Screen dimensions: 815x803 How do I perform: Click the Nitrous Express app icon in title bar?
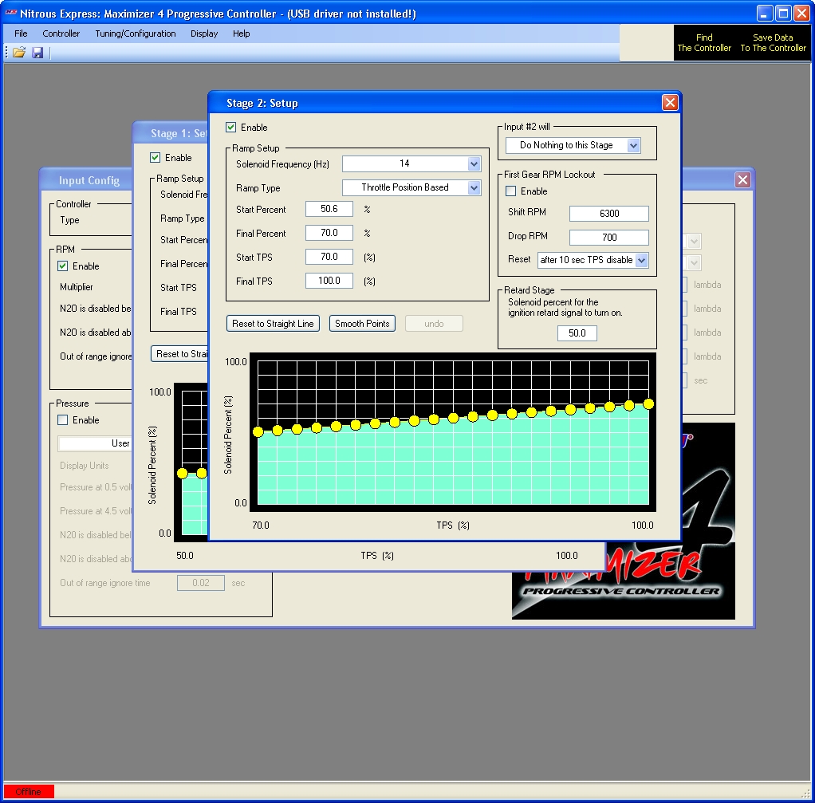coord(11,13)
